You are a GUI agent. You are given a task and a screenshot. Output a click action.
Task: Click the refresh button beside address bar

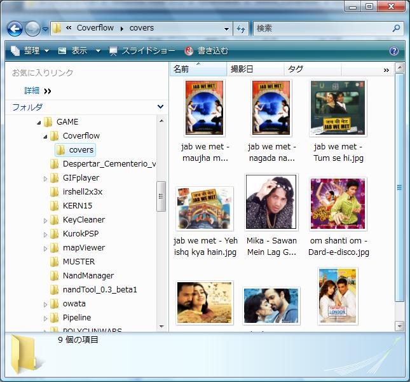coord(241,29)
